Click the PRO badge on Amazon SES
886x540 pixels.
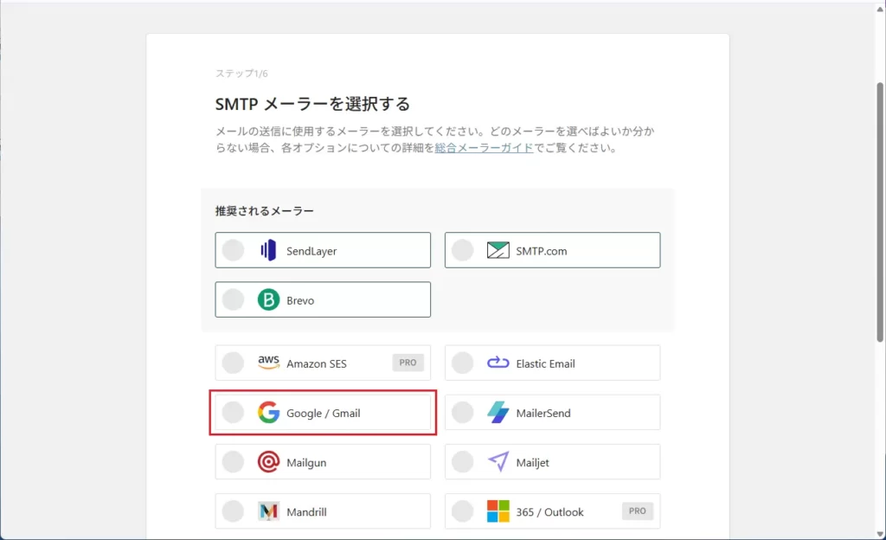pos(408,363)
